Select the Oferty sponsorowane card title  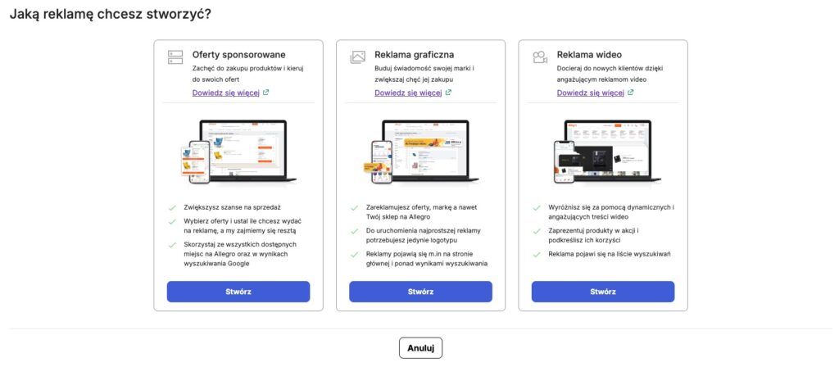click(x=238, y=55)
